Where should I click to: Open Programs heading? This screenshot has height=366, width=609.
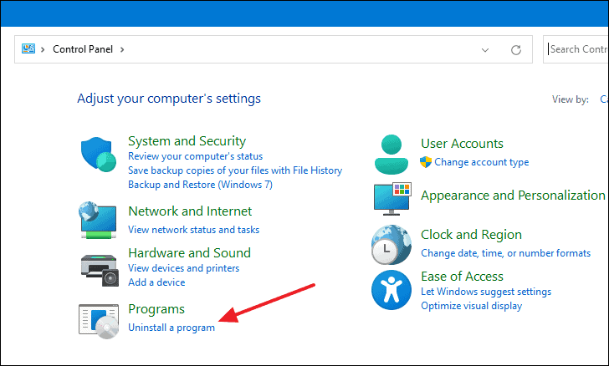(156, 309)
